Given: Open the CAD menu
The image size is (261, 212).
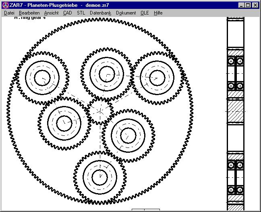Looking at the screenshot, I should pos(68,13).
